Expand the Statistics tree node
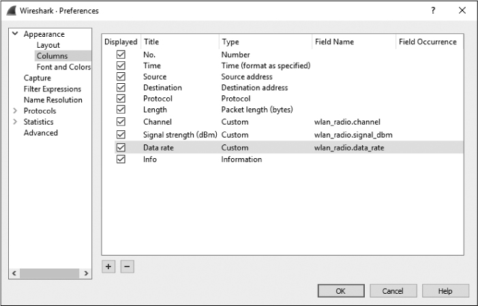 coord(15,122)
